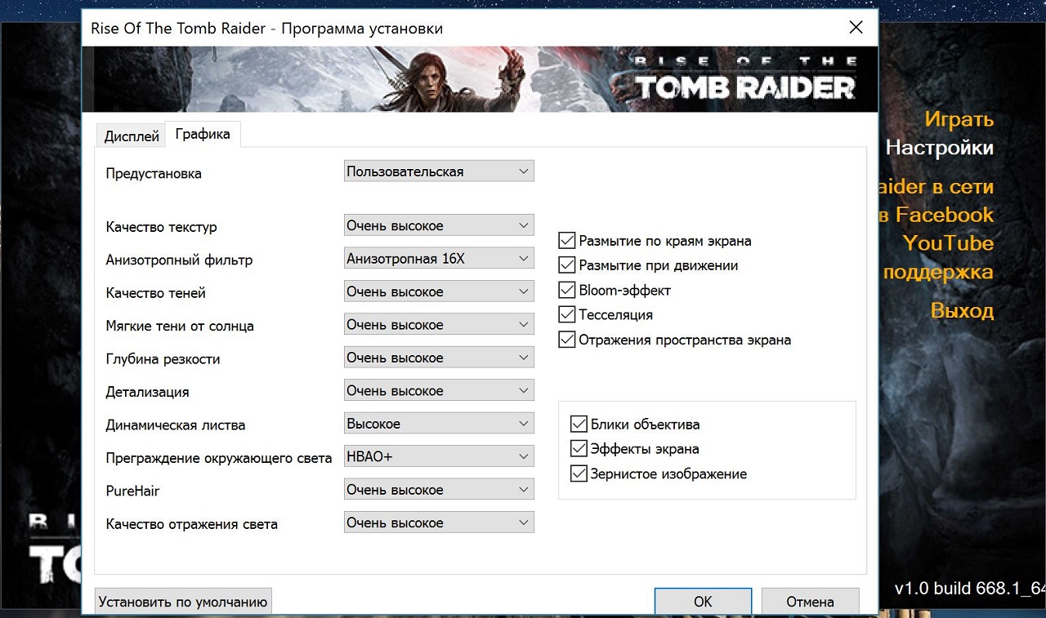Switch to the Дисплей tab
The image size is (1046, 618).
pos(132,136)
